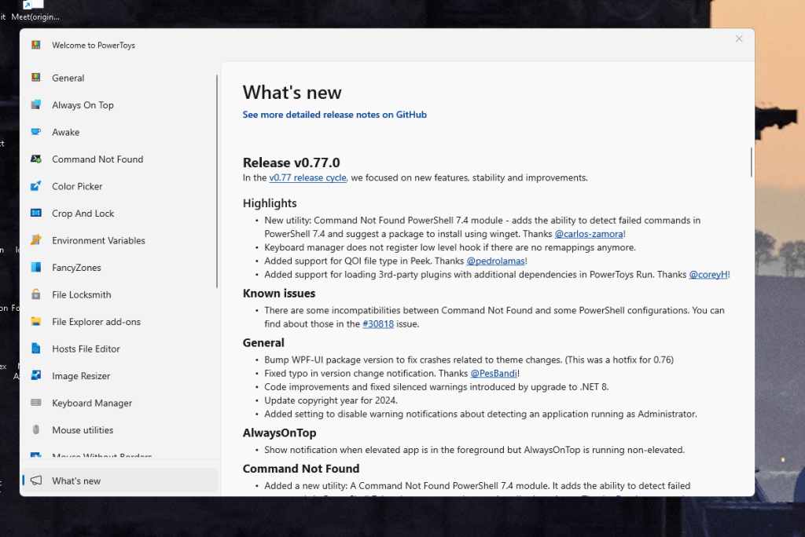This screenshot has height=537, width=805.
Task: Select the Color Picker entry
Action: [119, 187]
